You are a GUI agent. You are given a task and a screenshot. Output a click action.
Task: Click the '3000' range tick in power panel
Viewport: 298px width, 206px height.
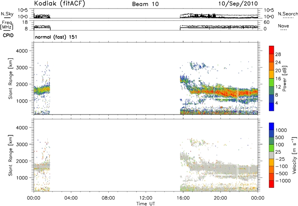point(22,68)
